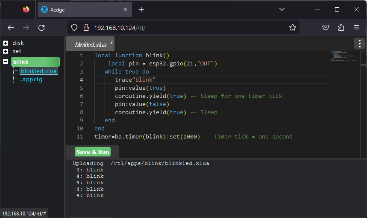This screenshot has height=218, width=367.
Task: Open the .appcfg file
Action: click(x=32, y=80)
